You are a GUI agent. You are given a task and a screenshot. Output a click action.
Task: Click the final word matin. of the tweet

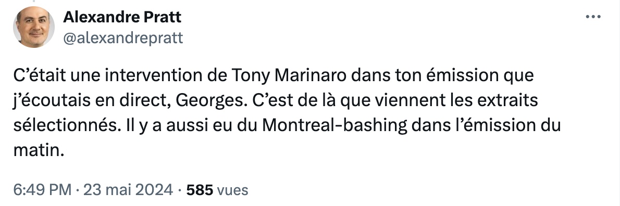click(x=39, y=150)
